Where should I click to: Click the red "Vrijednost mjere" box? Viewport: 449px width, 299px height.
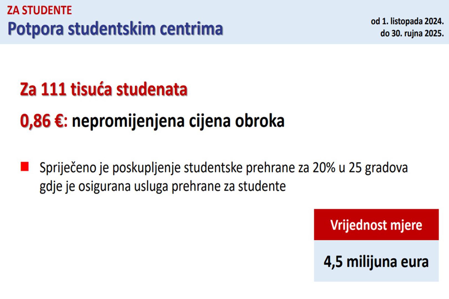click(x=376, y=225)
